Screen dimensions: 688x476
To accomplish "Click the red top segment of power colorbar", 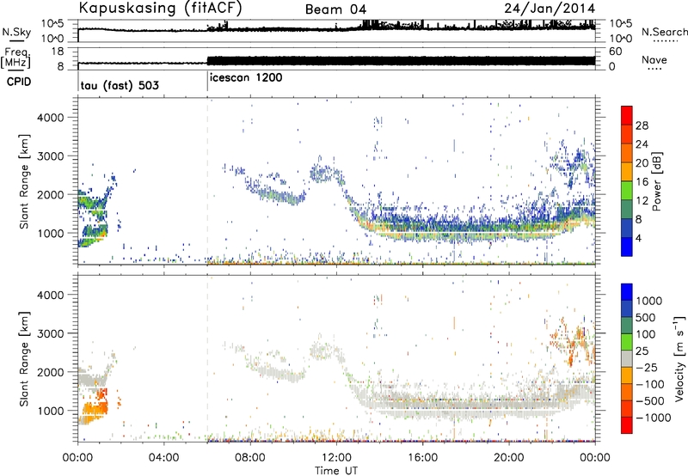I will click(x=627, y=115).
